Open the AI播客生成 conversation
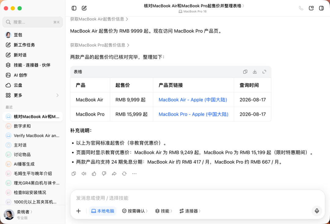 click(32, 164)
